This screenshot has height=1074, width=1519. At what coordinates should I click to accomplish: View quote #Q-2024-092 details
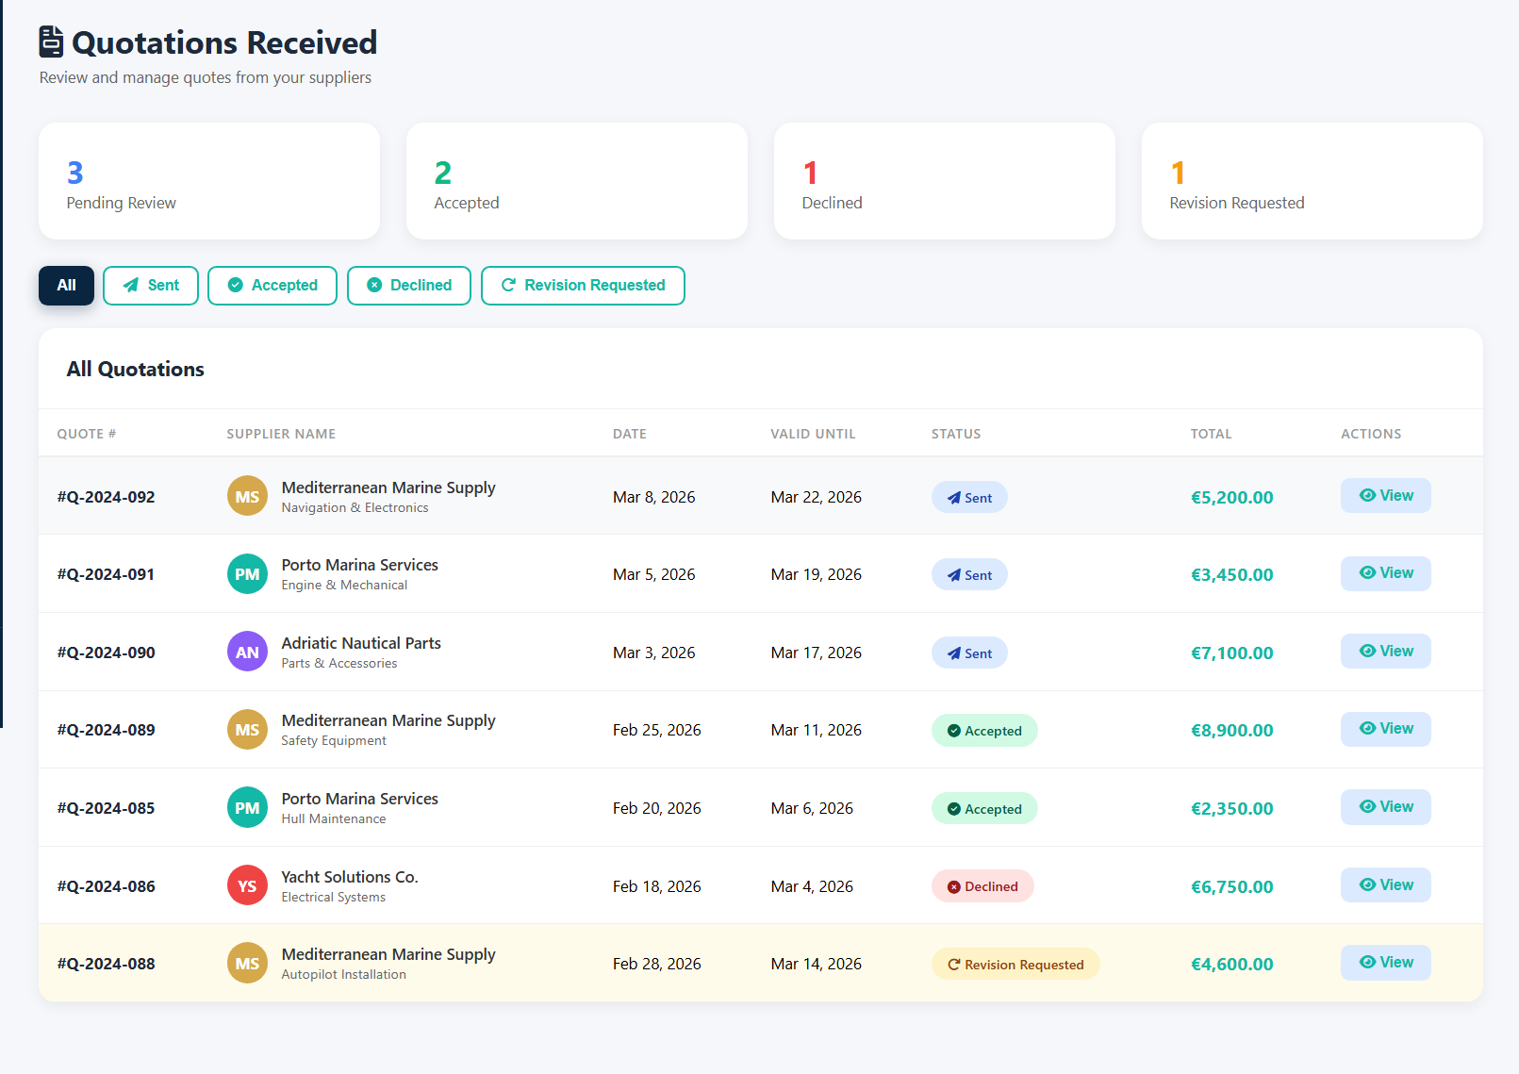(x=1385, y=496)
